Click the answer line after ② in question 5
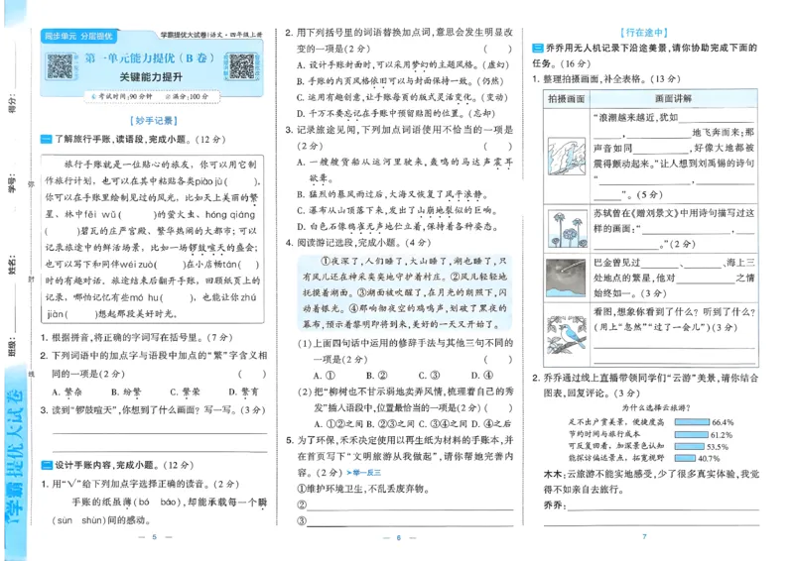The image size is (794, 561). pyautogui.click(x=410, y=505)
